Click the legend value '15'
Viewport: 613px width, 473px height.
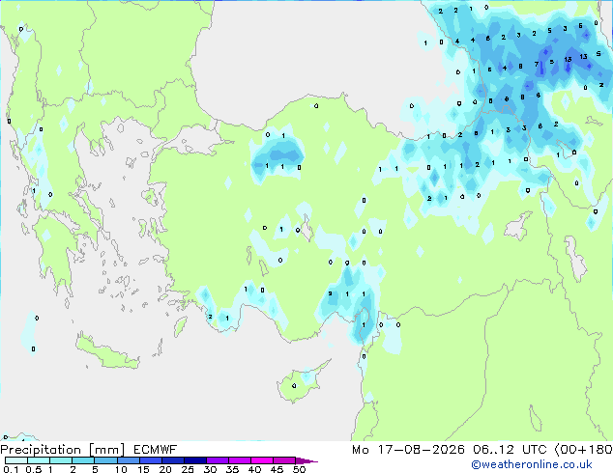[143, 469]
